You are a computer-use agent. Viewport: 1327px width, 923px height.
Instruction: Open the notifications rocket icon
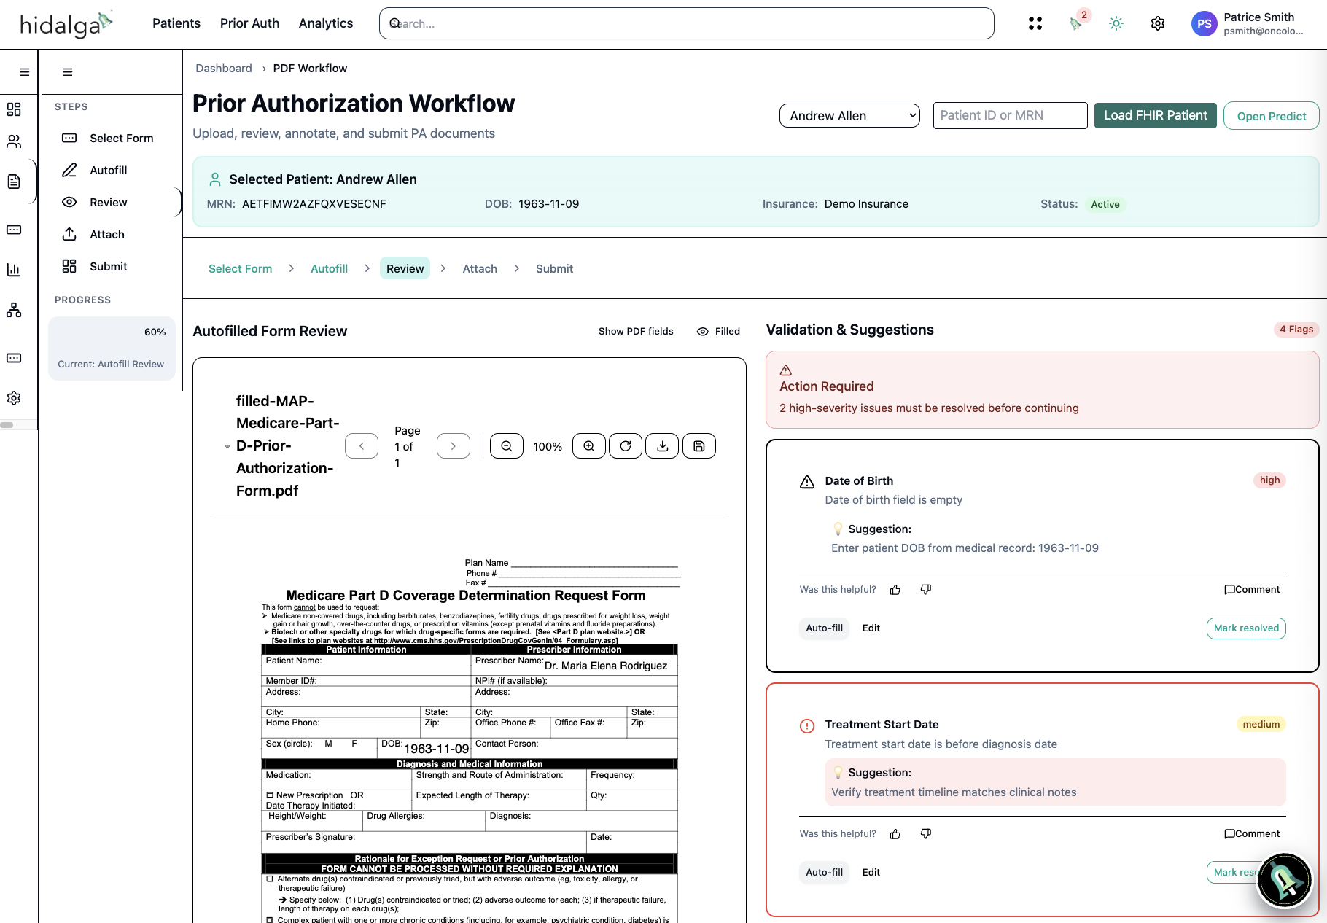1075,23
